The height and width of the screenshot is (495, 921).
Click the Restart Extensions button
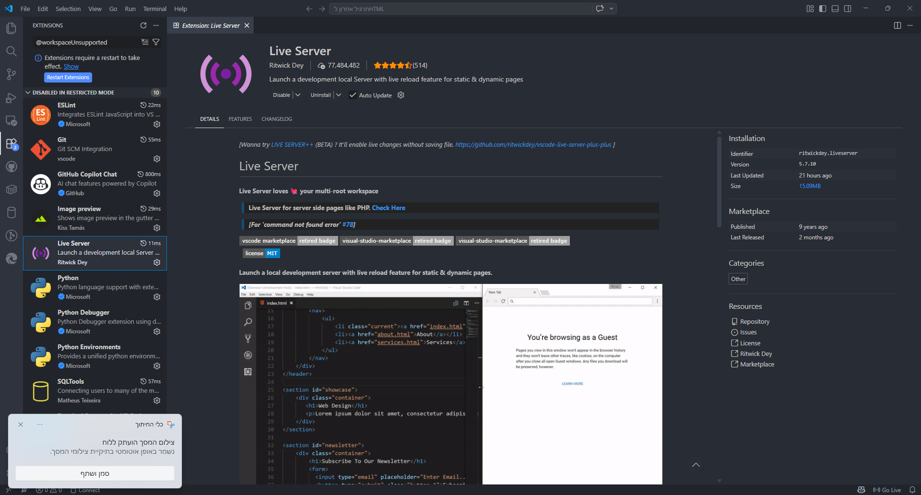pyautogui.click(x=68, y=77)
